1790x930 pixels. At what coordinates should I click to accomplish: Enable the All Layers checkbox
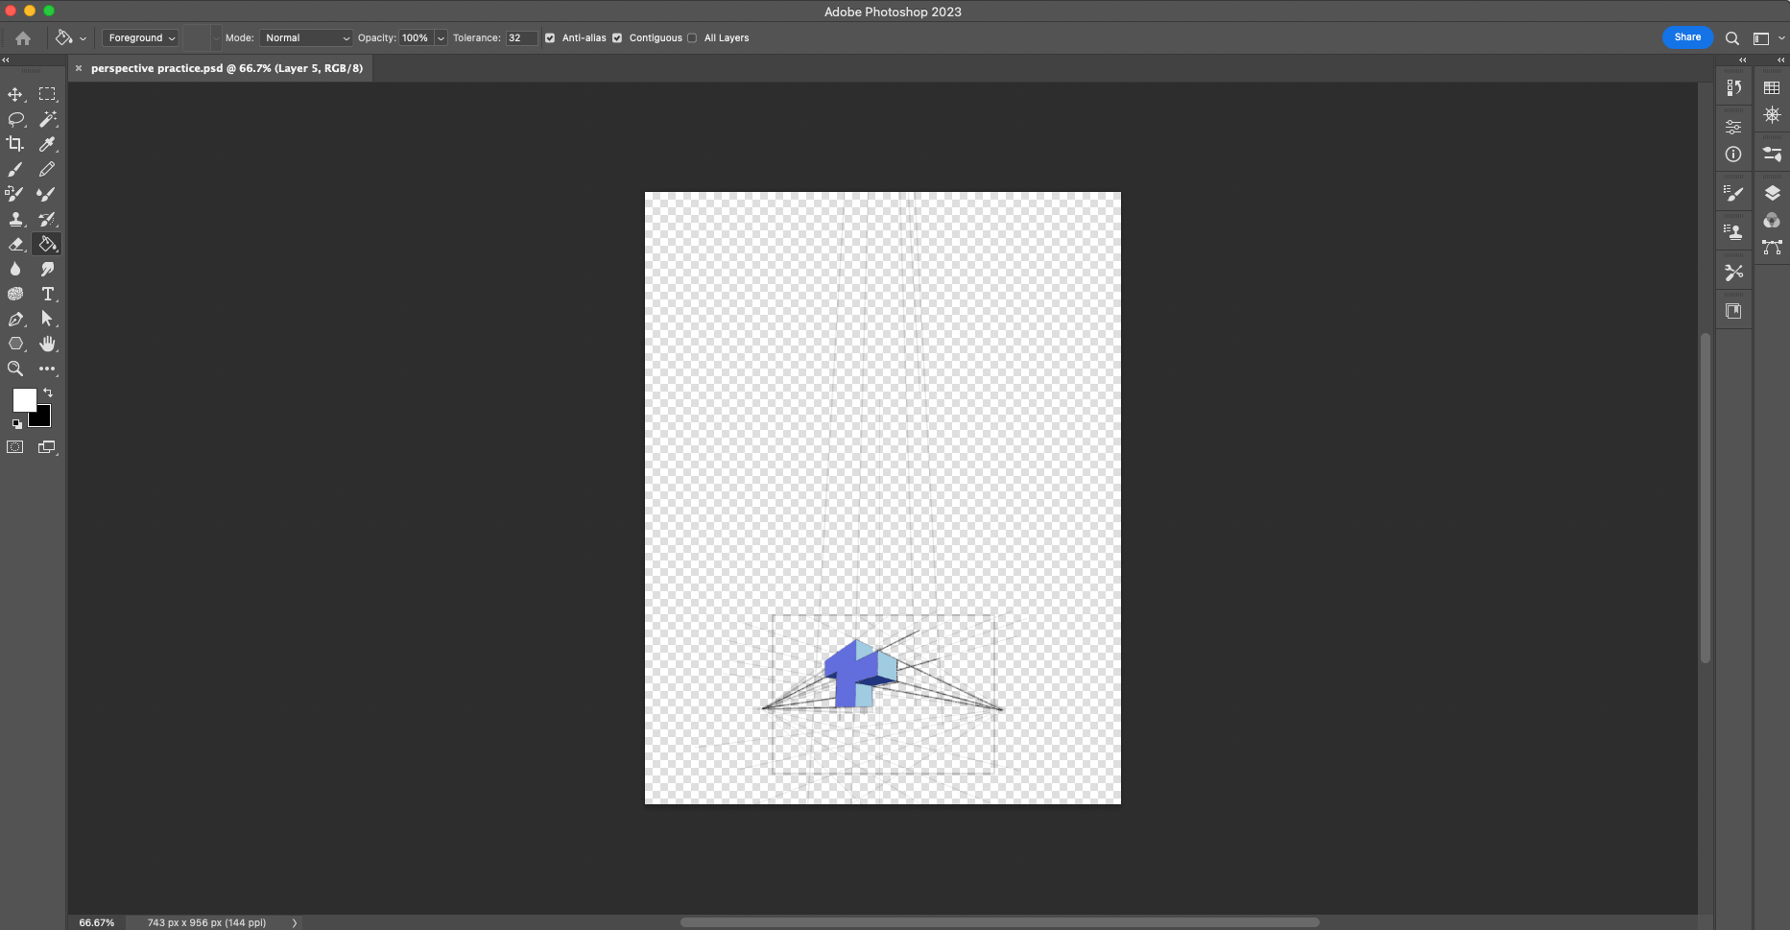point(692,38)
